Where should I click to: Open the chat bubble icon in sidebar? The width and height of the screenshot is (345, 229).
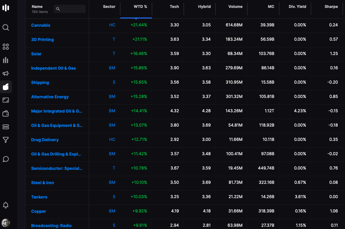pos(6,159)
